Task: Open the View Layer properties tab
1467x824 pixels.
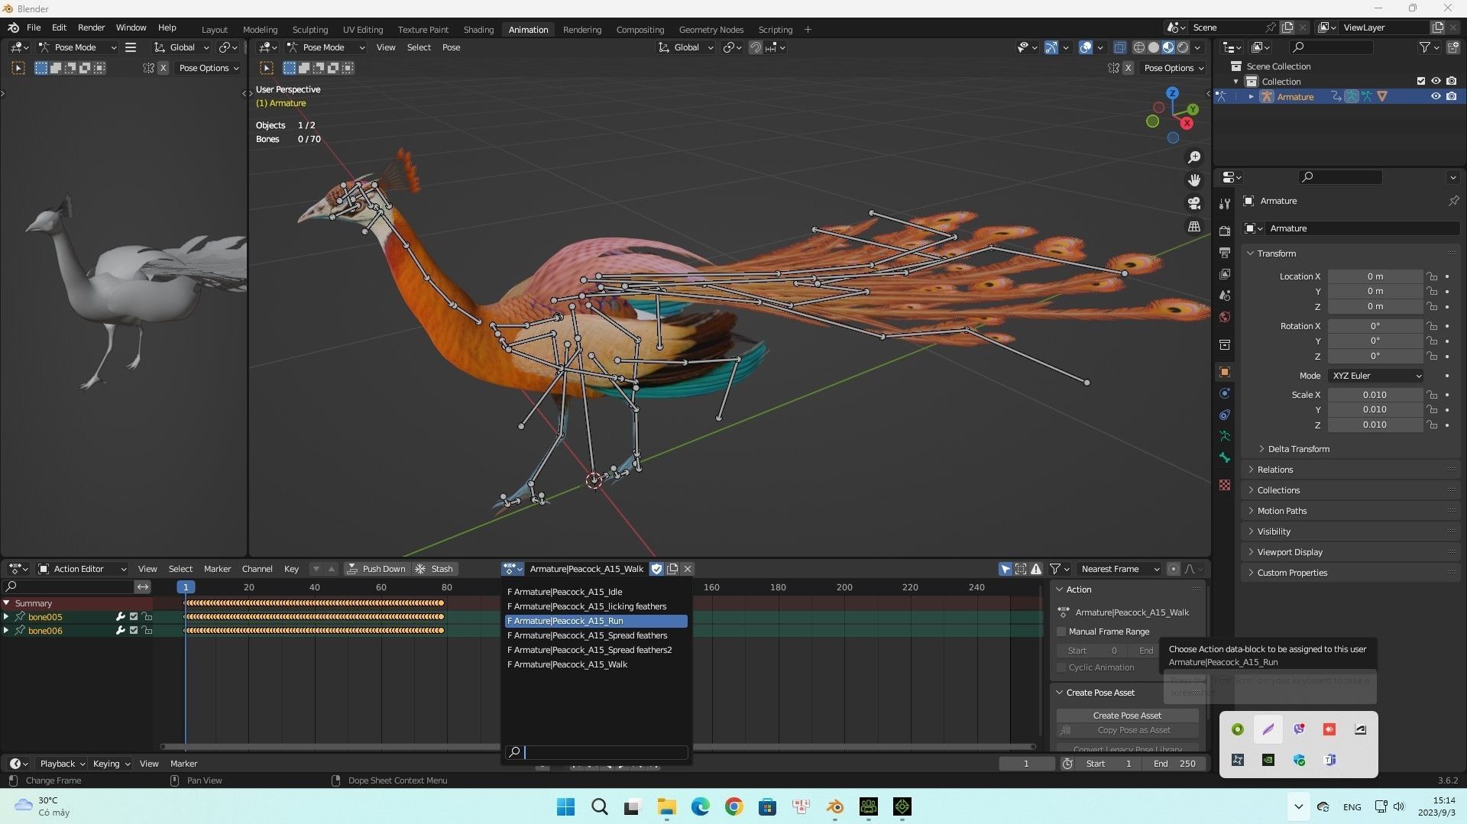Action: click(1225, 273)
